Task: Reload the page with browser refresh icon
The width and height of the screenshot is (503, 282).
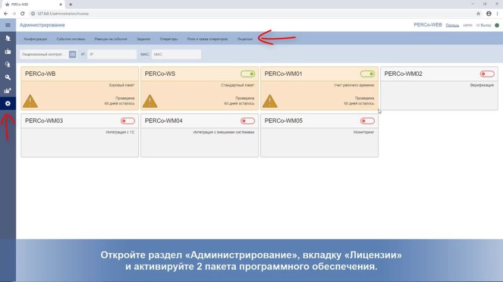Action: [x=22, y=13]
